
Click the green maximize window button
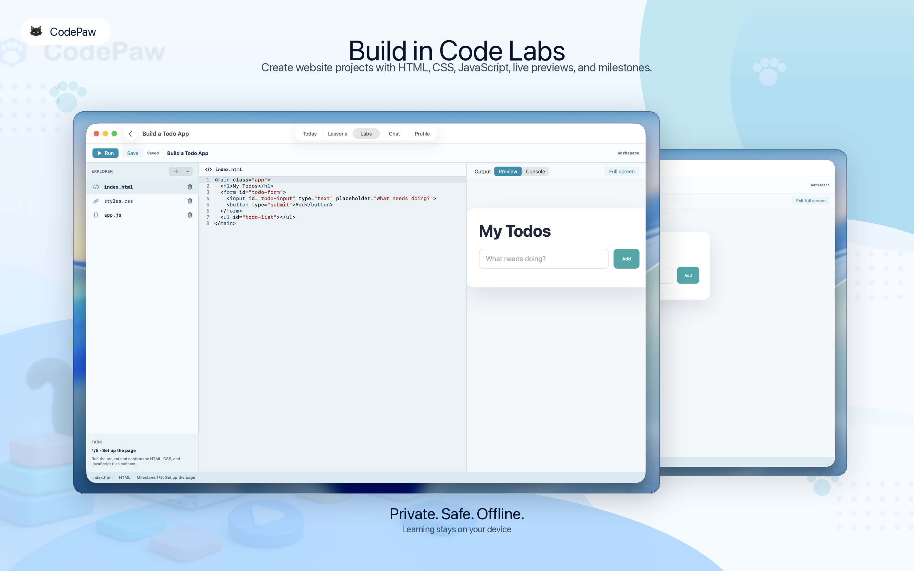click(115, 134)
